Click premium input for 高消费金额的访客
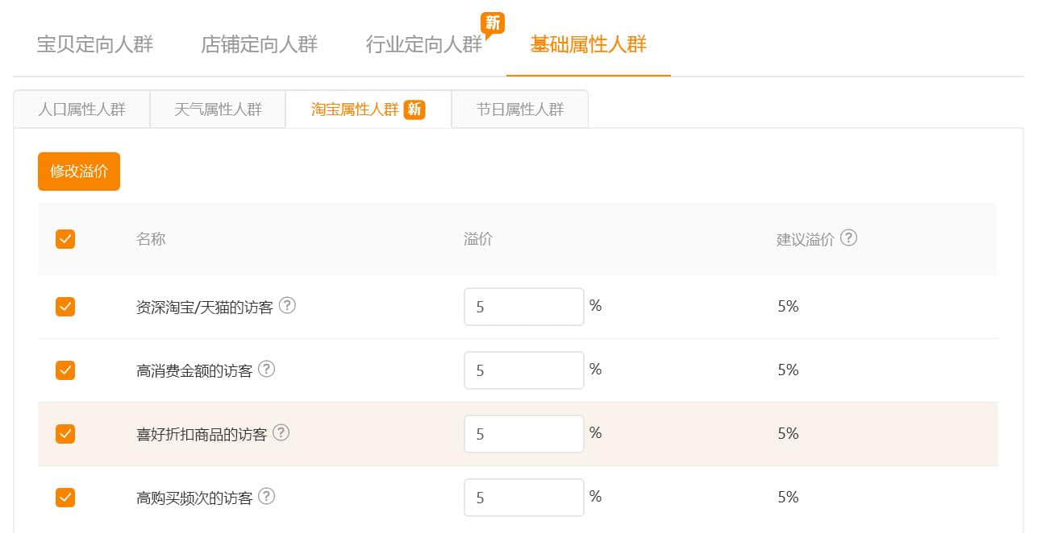 [x=523, y=370]
